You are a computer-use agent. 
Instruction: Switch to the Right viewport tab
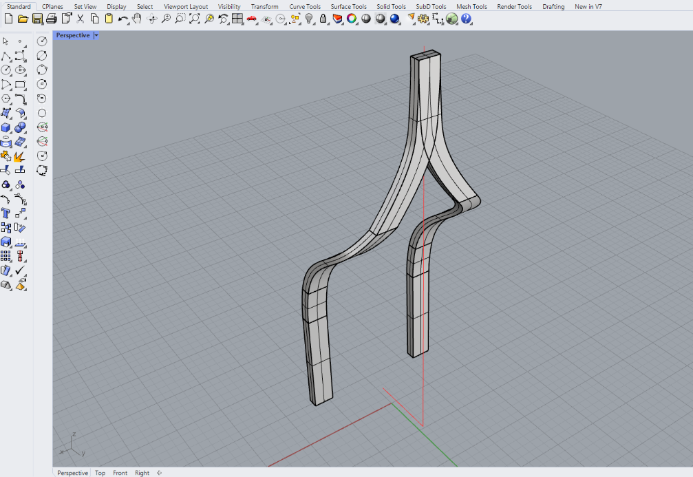click(142, 473)
